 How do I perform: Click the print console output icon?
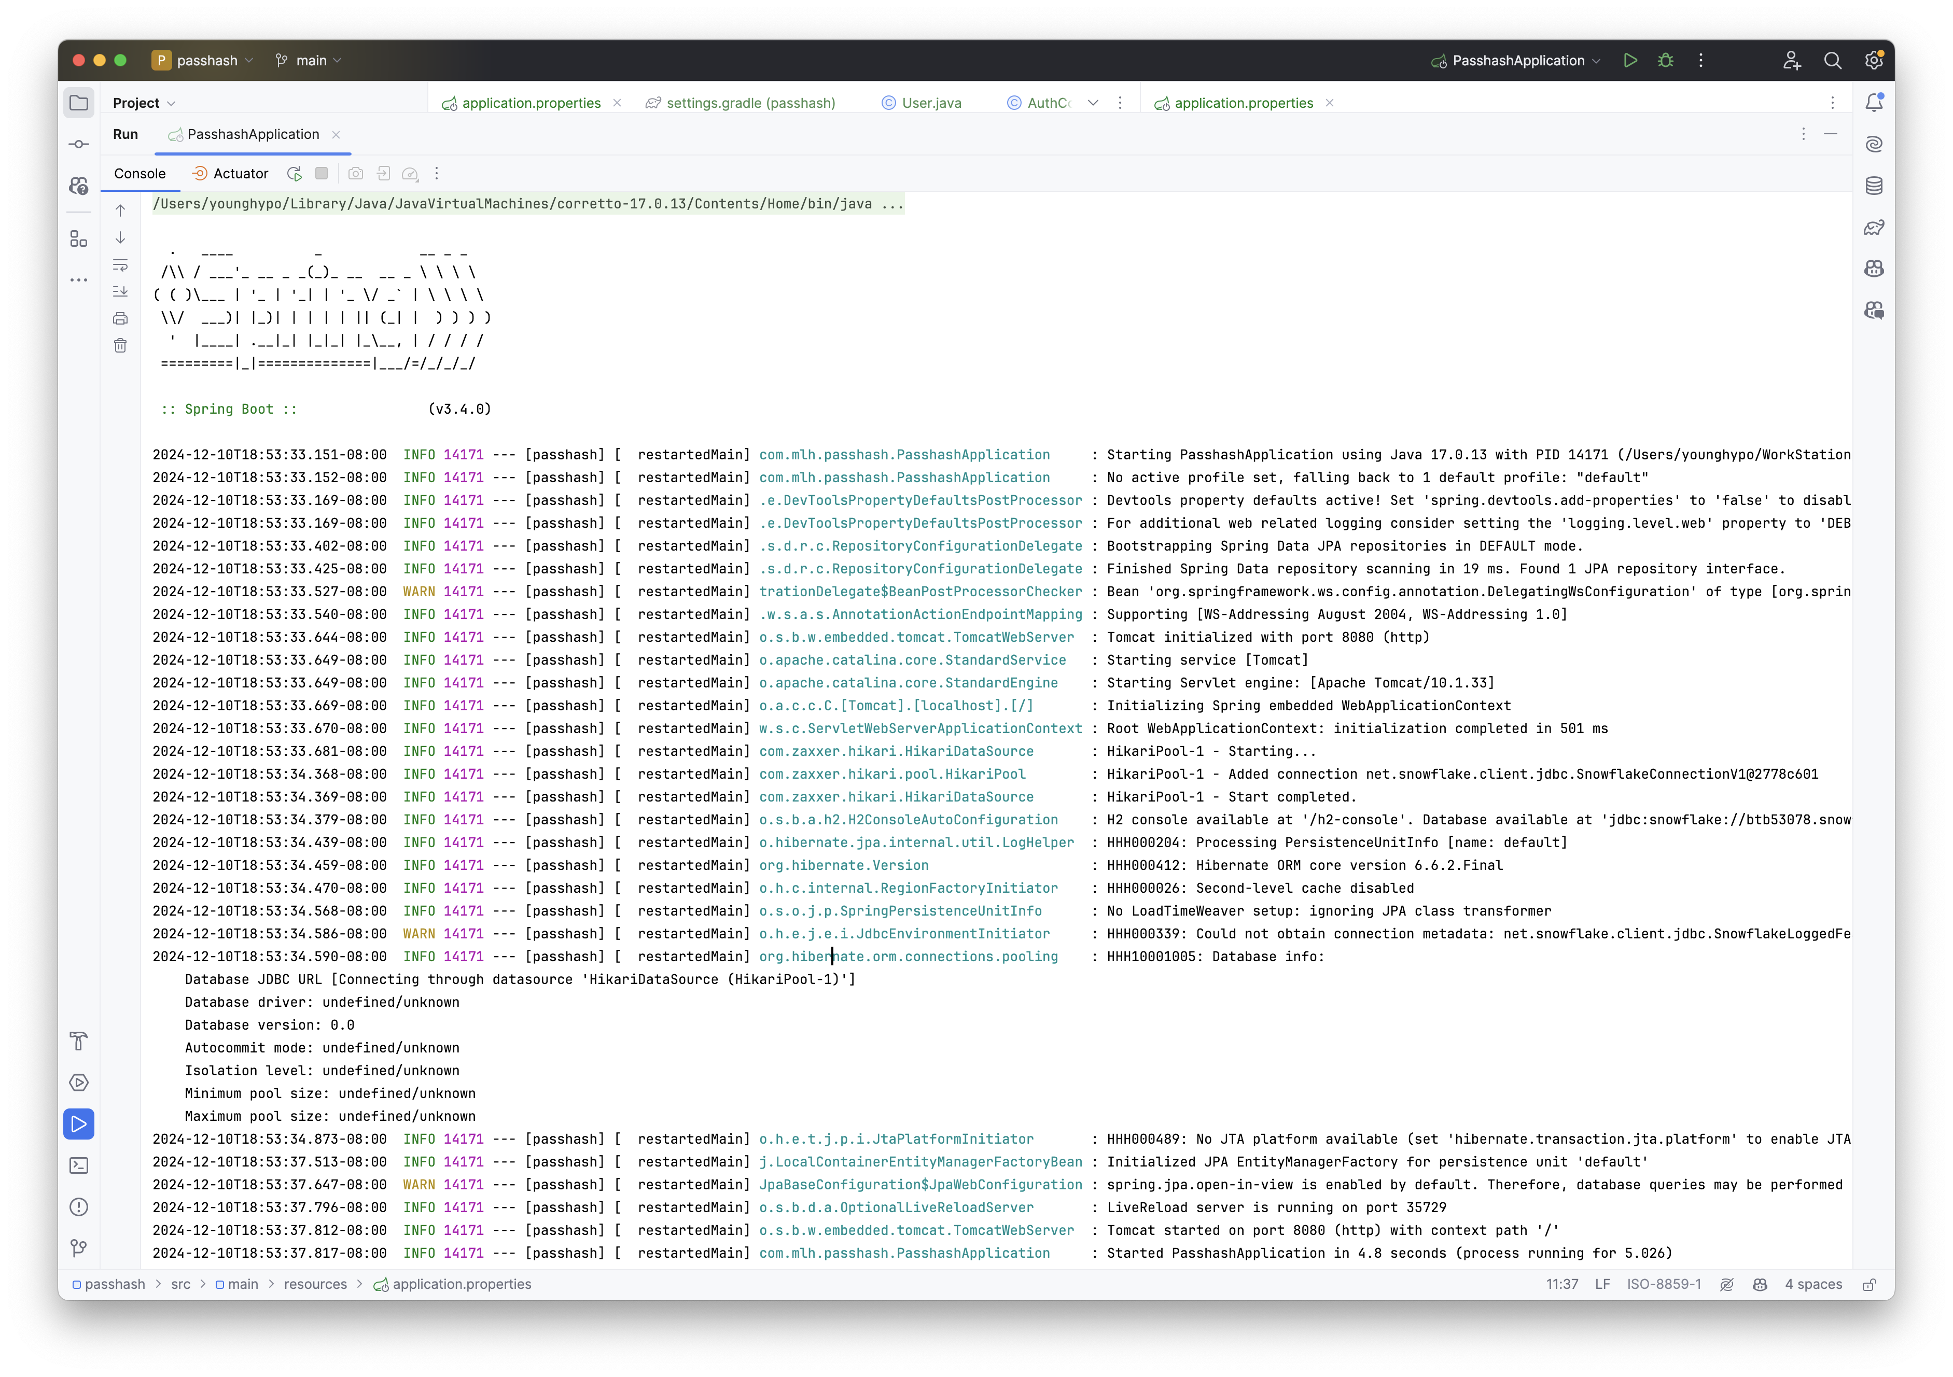click(x=120, y=319)
